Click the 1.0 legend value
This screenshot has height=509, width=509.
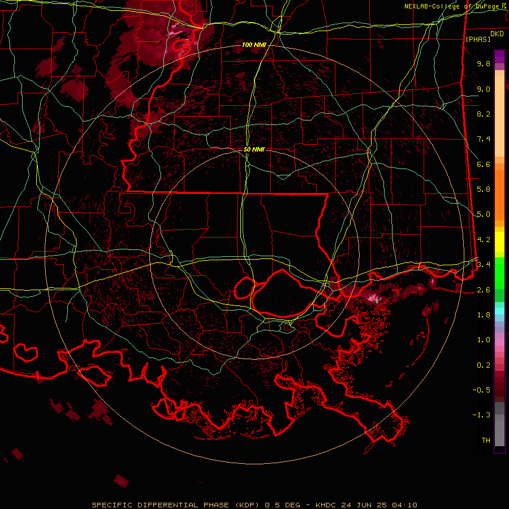484,340
